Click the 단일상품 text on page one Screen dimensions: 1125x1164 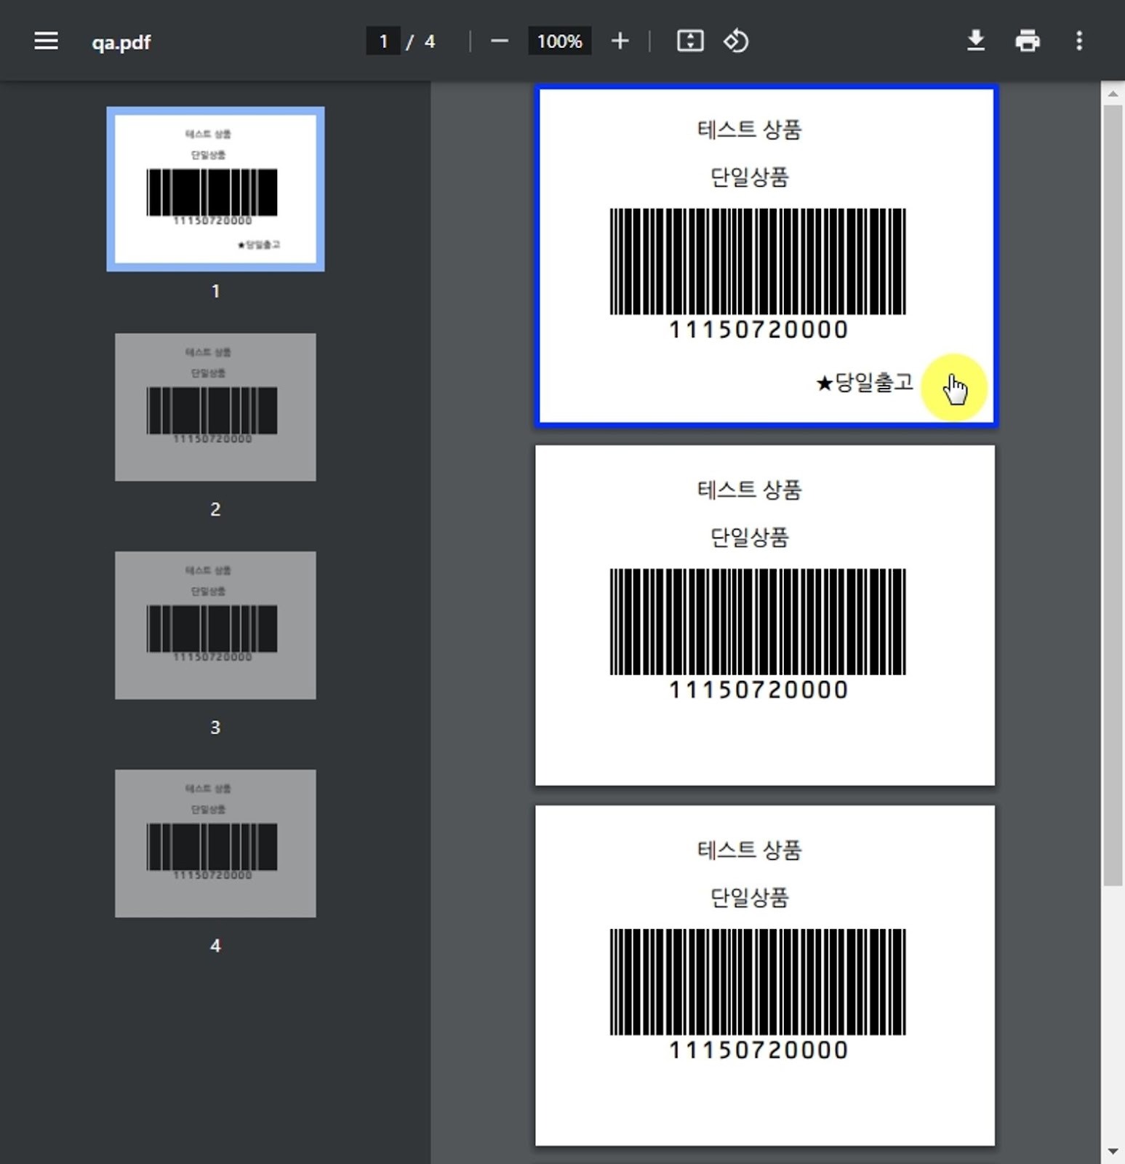pos(749,178)
